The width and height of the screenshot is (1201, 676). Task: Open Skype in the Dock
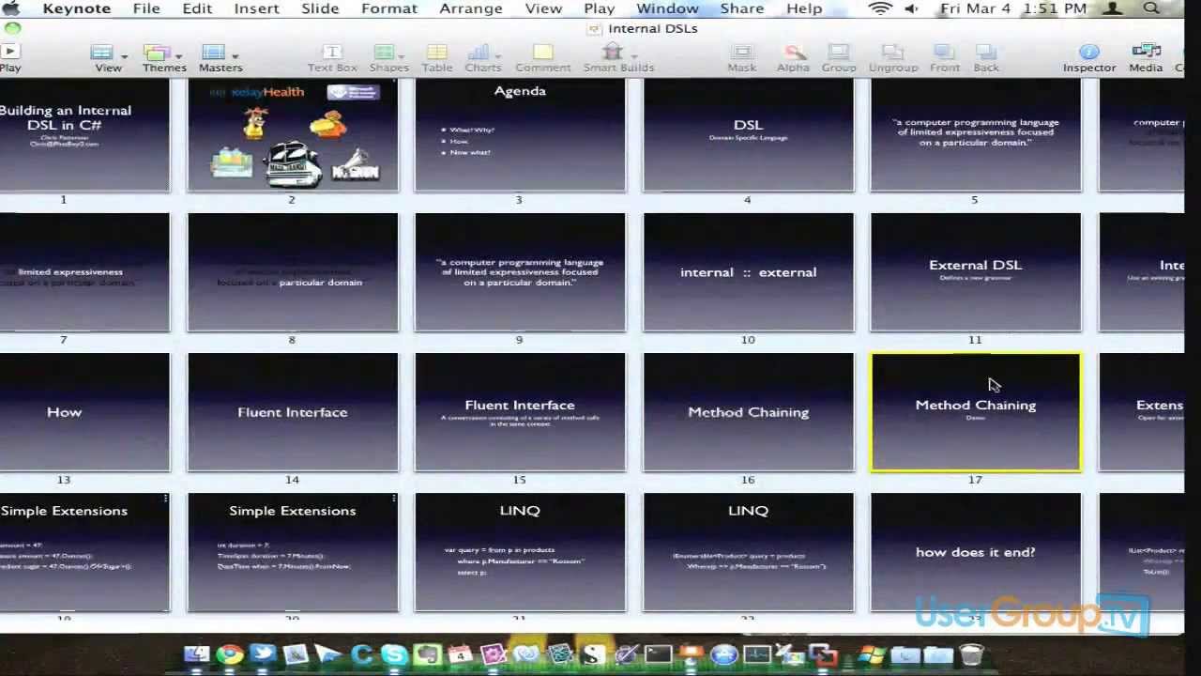(394, 654)
